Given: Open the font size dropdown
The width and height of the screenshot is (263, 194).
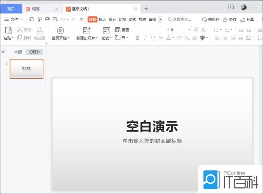Looking at the screenshot, I should [189, 30].
